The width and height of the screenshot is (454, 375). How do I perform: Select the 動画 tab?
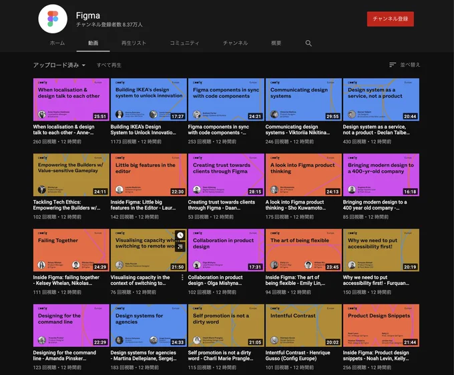point(93,43)
